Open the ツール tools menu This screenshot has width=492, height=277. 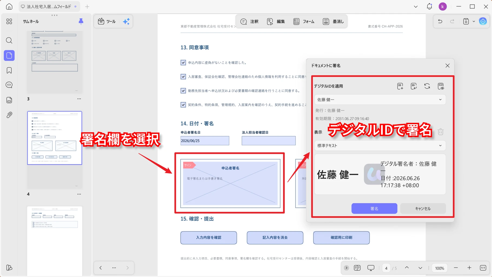(x=107, y=21)
